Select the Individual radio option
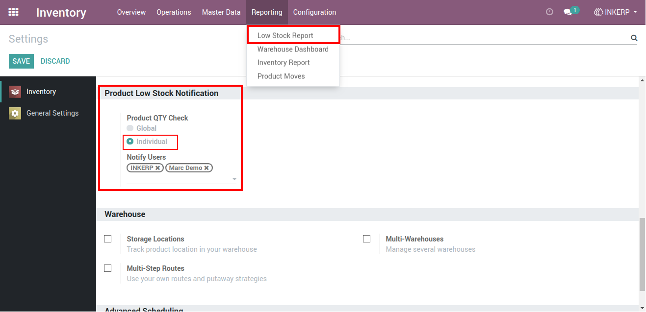The height and width of the screenshot is (312, 646). pos(130,142)
